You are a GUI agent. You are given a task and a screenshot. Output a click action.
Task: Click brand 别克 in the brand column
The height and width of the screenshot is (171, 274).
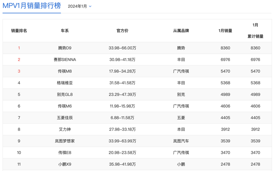point(181,95)
